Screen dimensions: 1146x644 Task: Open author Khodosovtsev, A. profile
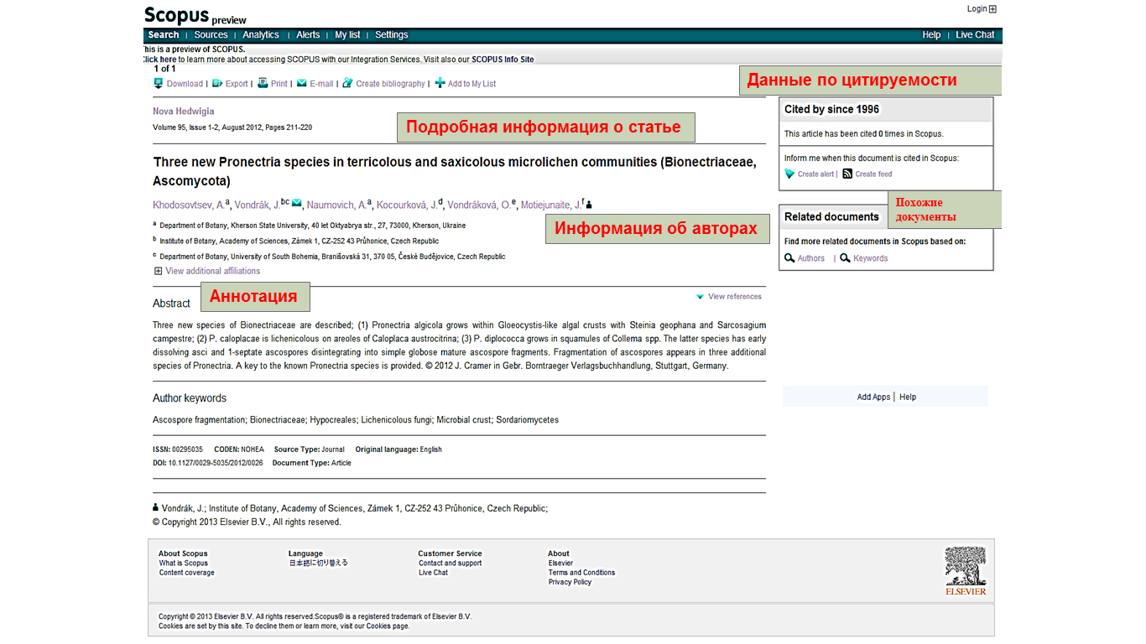click(189, 205)
